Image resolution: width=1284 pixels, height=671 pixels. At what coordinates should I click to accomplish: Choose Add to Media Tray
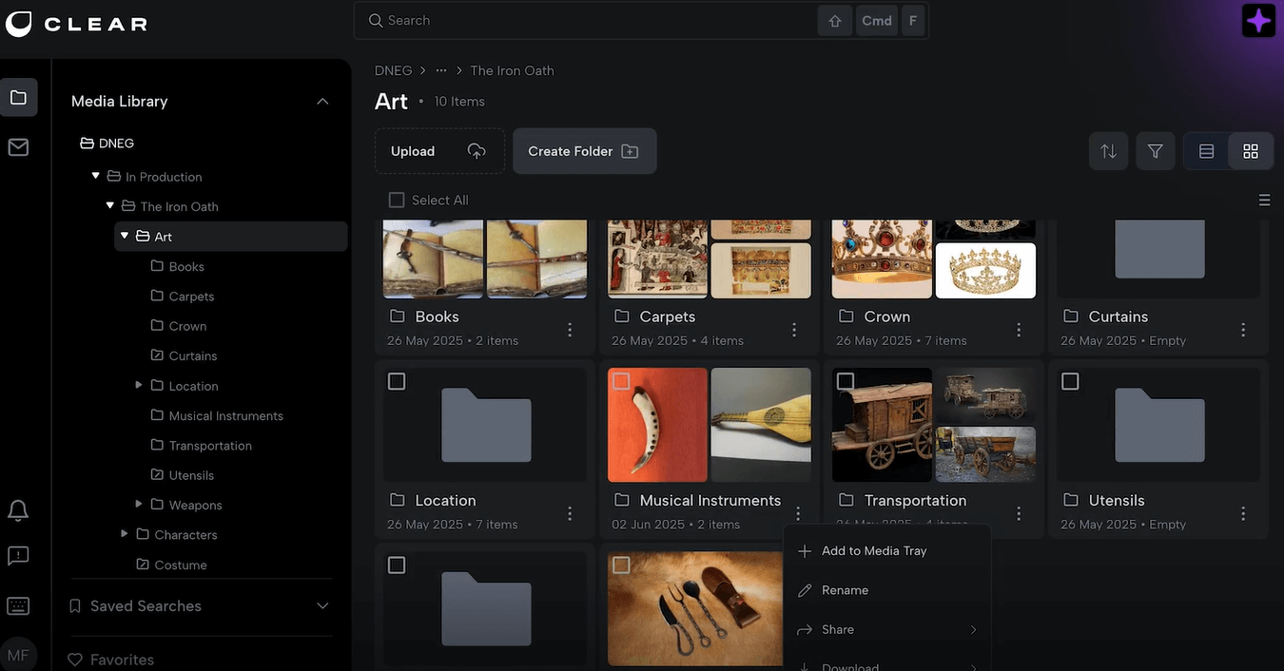click(887, 551)
